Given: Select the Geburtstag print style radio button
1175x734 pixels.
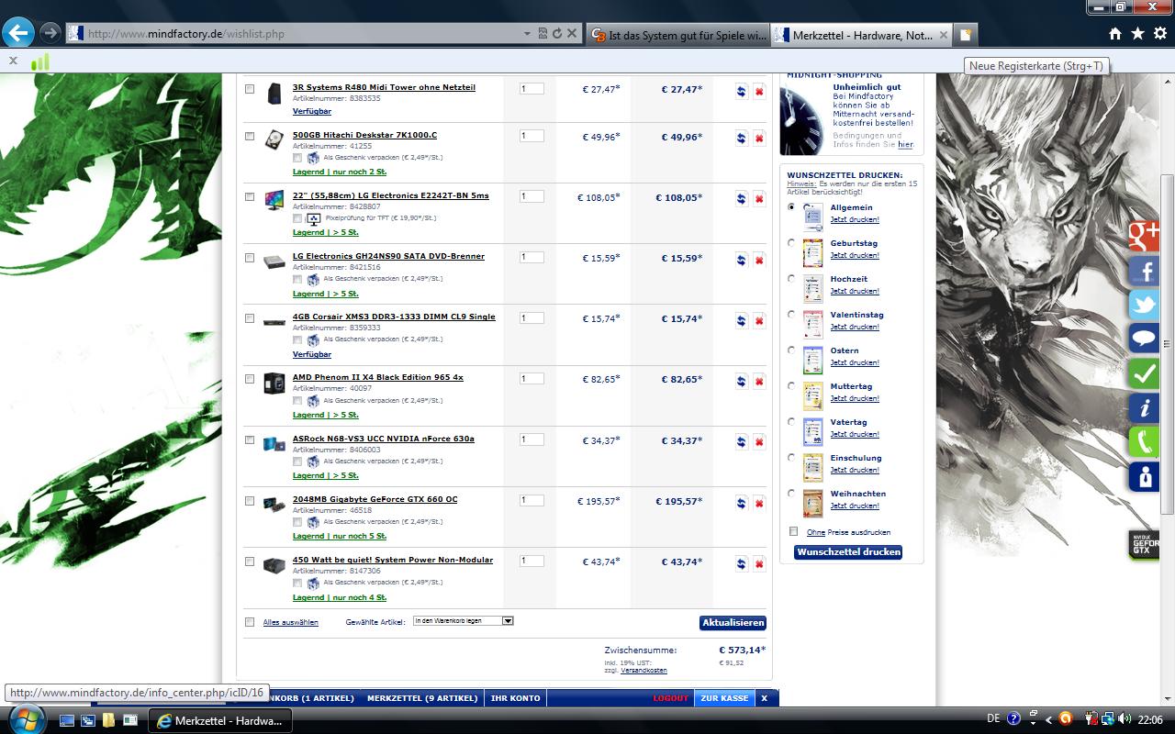Looking at the screenshot, I should click(791, 243).
